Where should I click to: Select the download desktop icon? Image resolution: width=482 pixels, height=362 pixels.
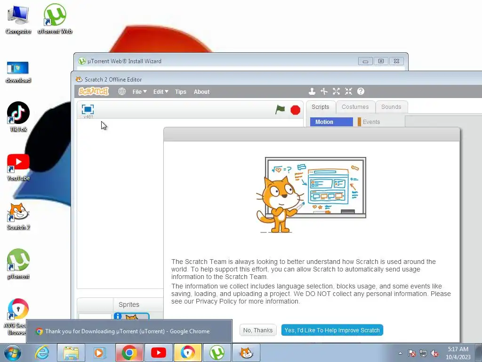[x=18, y=72]
